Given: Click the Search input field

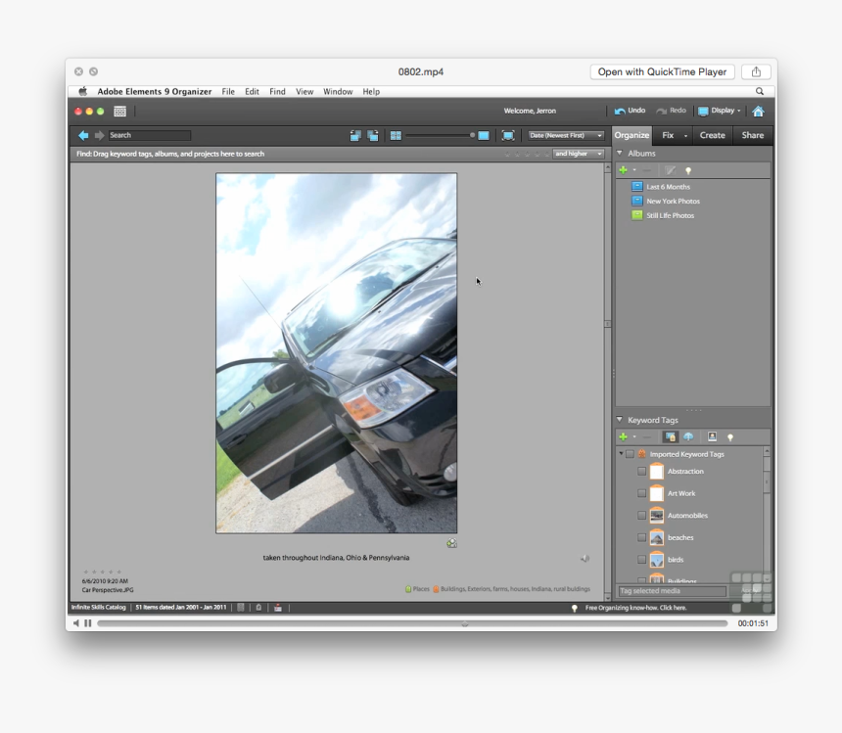Looking at the screenshot, I should pos(149,135).
